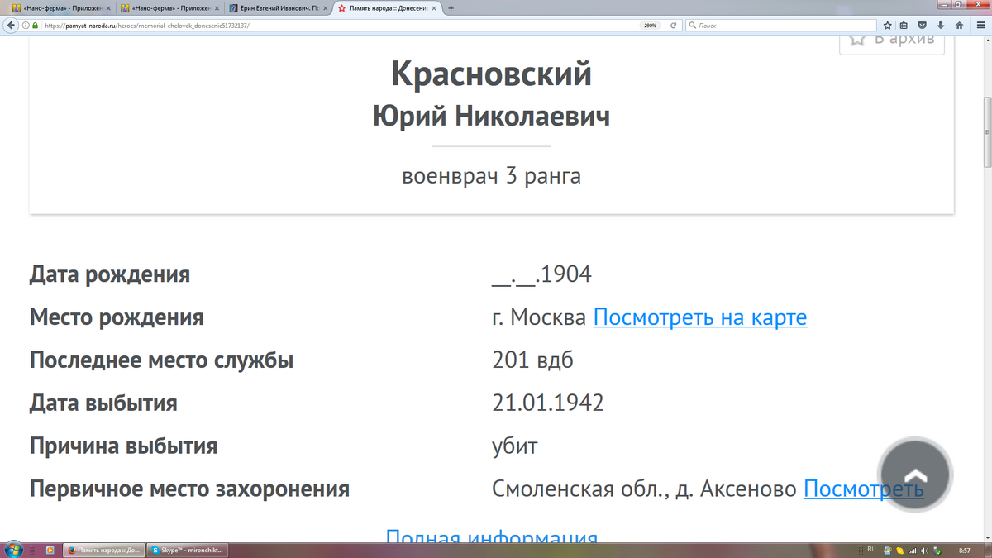Open a new browser tab
The image size is (992, 558).
coord(451,7)
